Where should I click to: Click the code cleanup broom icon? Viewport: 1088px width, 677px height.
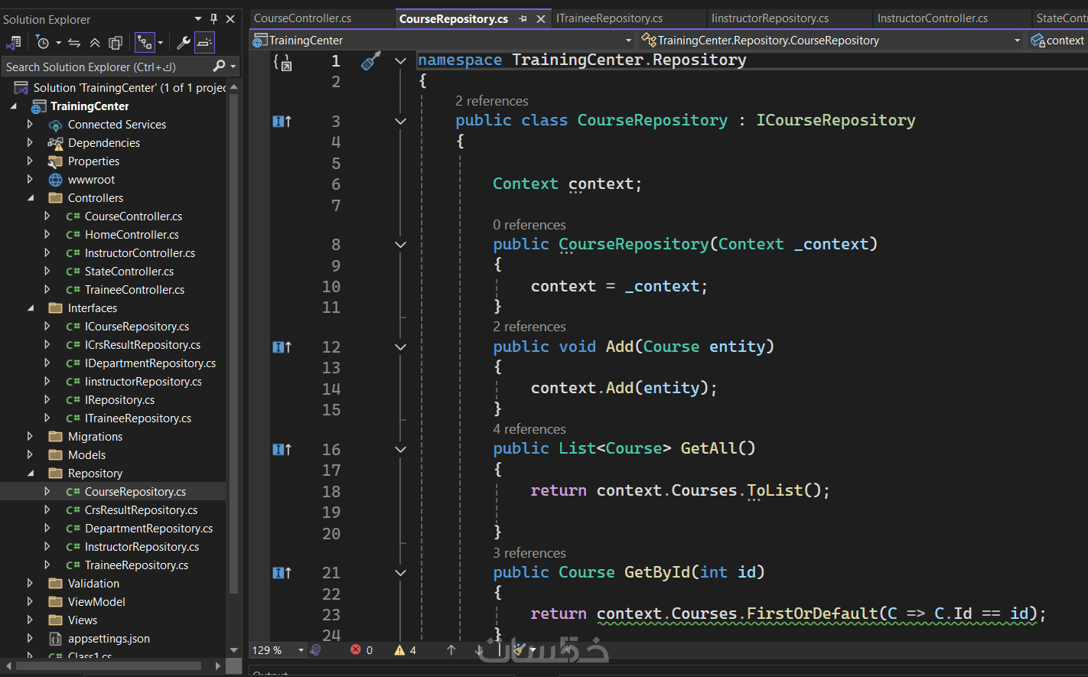520,650
